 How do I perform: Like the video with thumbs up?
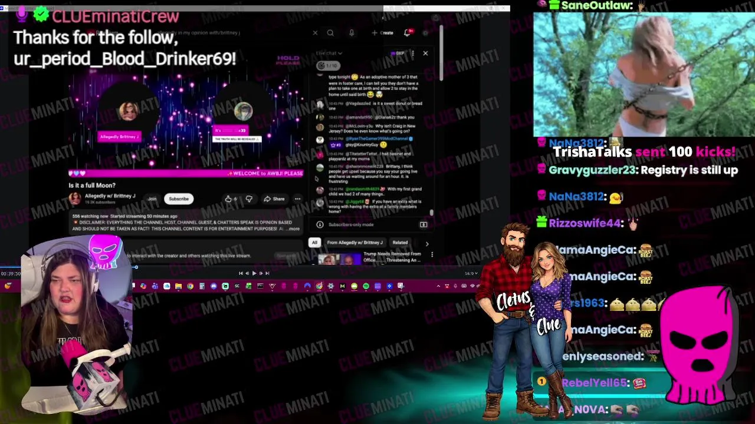tap(231, 199)
